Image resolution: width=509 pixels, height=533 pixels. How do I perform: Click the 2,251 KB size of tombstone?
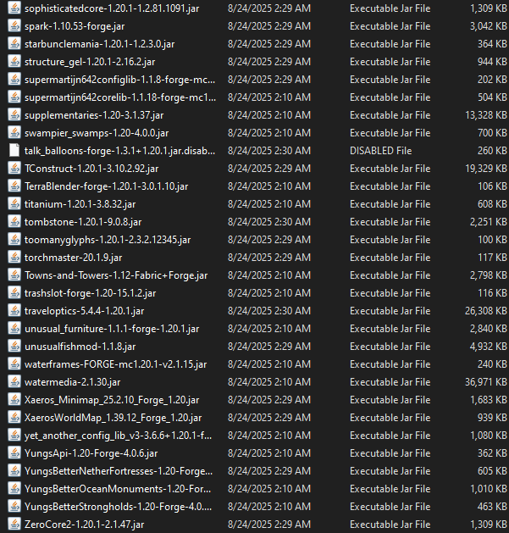click(489, 222)
